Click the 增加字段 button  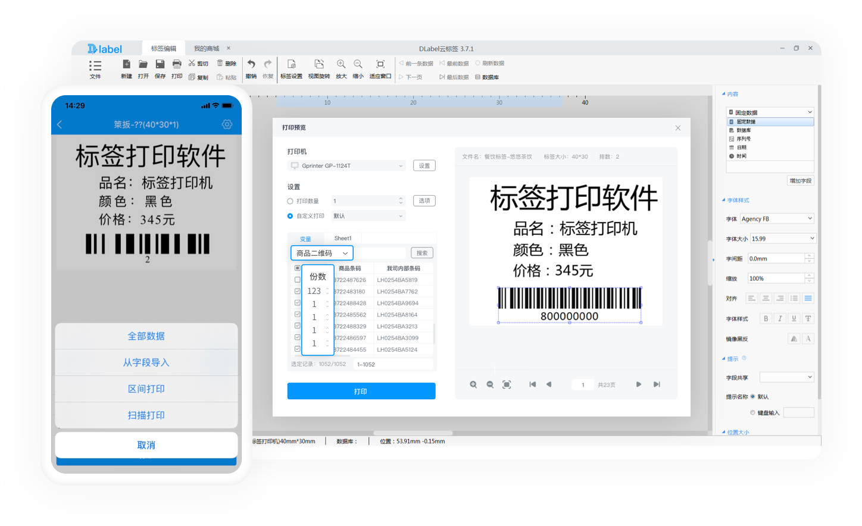[801, 181]
